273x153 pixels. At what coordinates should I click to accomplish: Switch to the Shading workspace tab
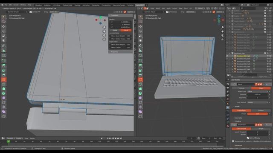[77, 5]
